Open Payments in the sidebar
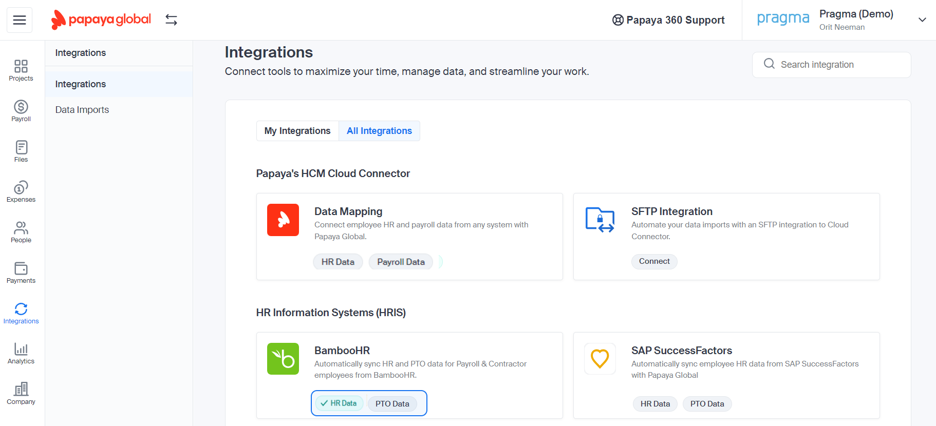The width and height of the screenshot is (936, 426). click(x=21, y=273)
